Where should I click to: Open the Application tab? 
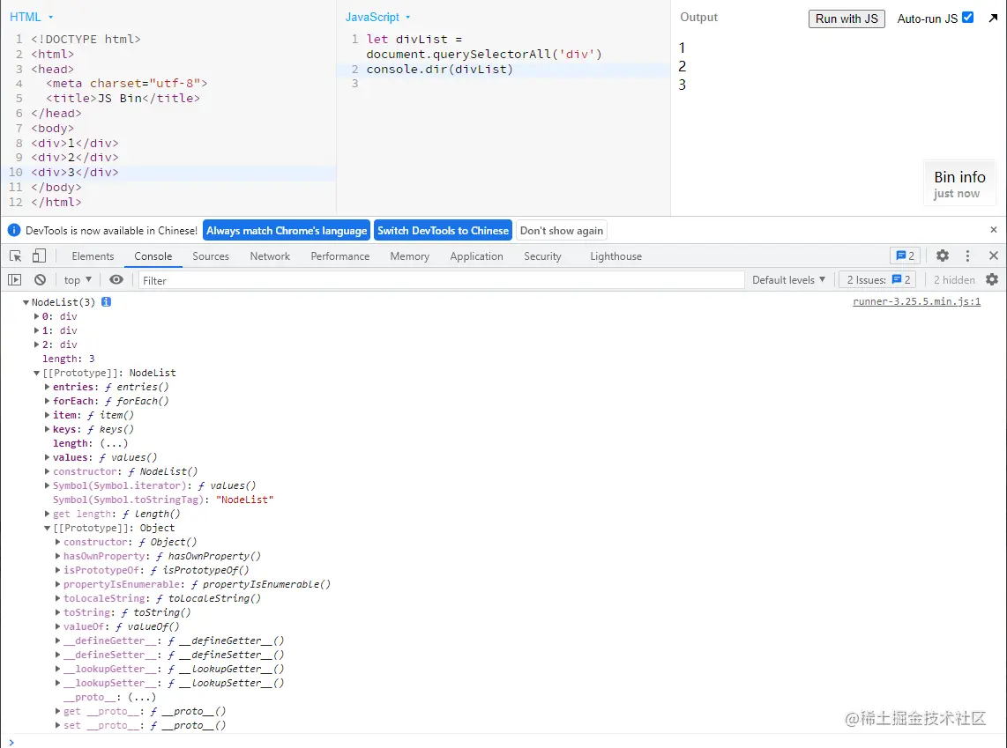click(476, 256)
